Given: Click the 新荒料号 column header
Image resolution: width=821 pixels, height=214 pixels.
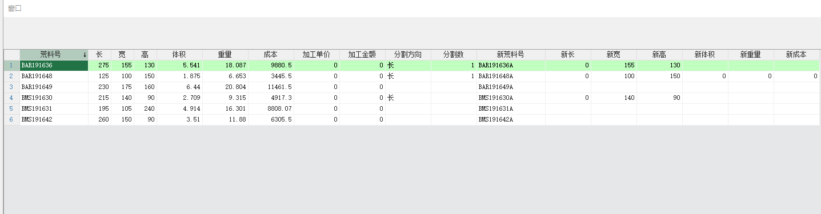Looking at the screenshot, I should [x=511, y=55].
